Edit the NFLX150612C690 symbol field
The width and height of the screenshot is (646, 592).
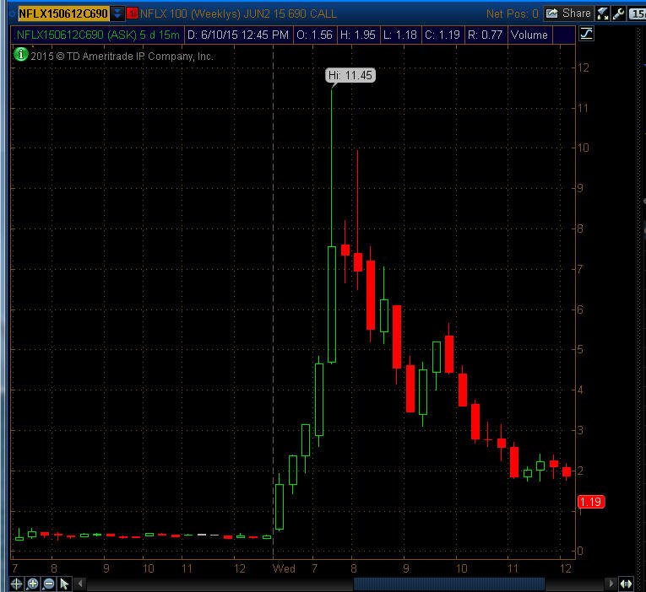click(63, 13)
